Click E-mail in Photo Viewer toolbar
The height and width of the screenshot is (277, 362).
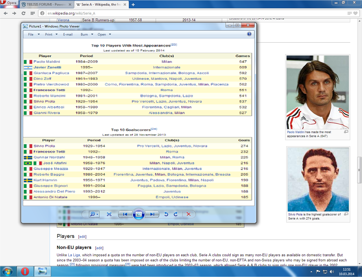coord(68,34)
